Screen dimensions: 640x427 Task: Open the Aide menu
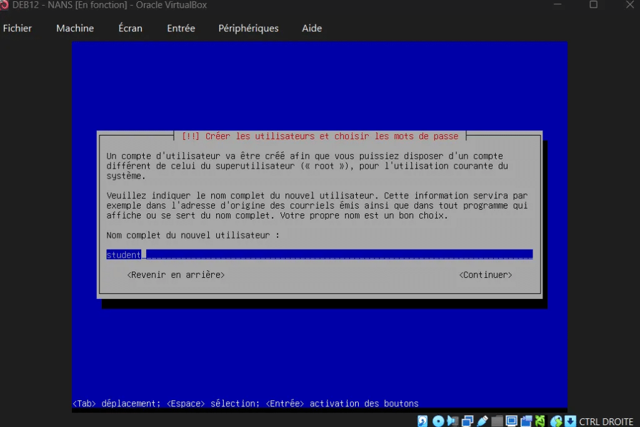click(x=312, y=28)
